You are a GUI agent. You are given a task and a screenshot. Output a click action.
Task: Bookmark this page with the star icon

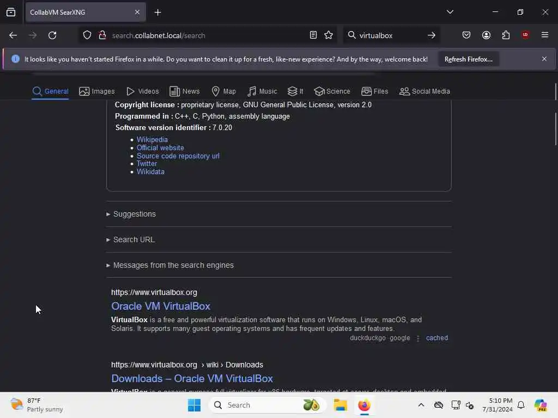click(329, 35)
